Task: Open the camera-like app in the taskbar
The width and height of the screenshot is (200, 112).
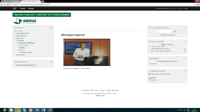Action: pos(31,110)
